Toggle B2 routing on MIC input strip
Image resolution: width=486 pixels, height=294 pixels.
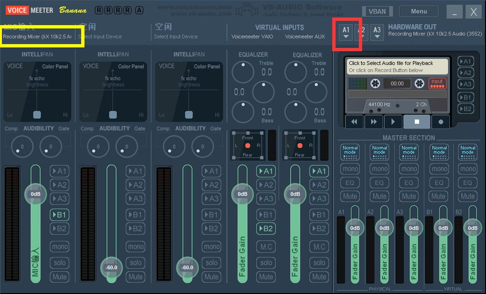pyautogui.click(x=59, y=229)
